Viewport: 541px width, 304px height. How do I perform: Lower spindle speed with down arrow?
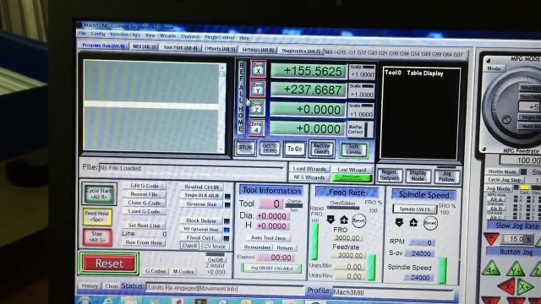click(399, 222)
